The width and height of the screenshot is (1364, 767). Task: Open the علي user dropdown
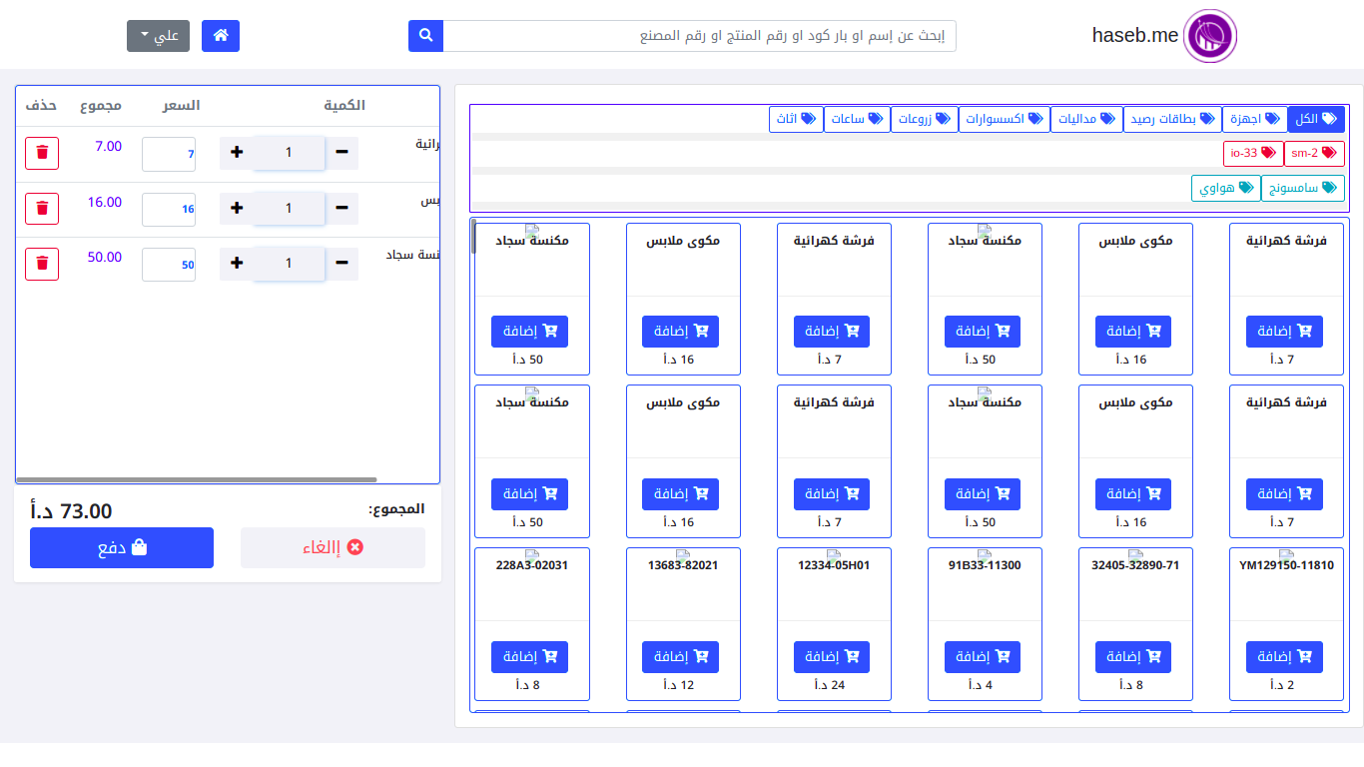[x=158, y=36]
